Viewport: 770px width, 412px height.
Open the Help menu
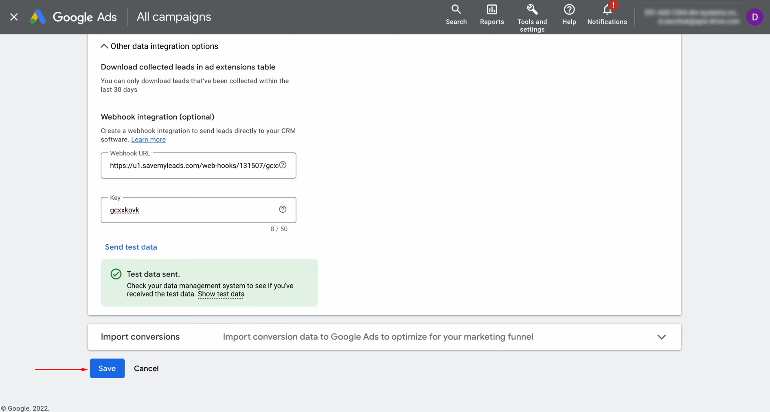pyautogui.click(x=569, y=15)
